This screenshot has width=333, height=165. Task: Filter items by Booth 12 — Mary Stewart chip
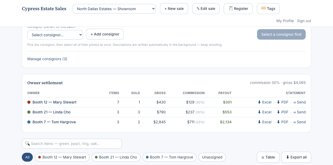click(62, 157)
